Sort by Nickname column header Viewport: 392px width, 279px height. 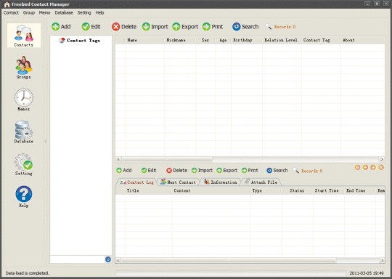(x=180, y=40)
